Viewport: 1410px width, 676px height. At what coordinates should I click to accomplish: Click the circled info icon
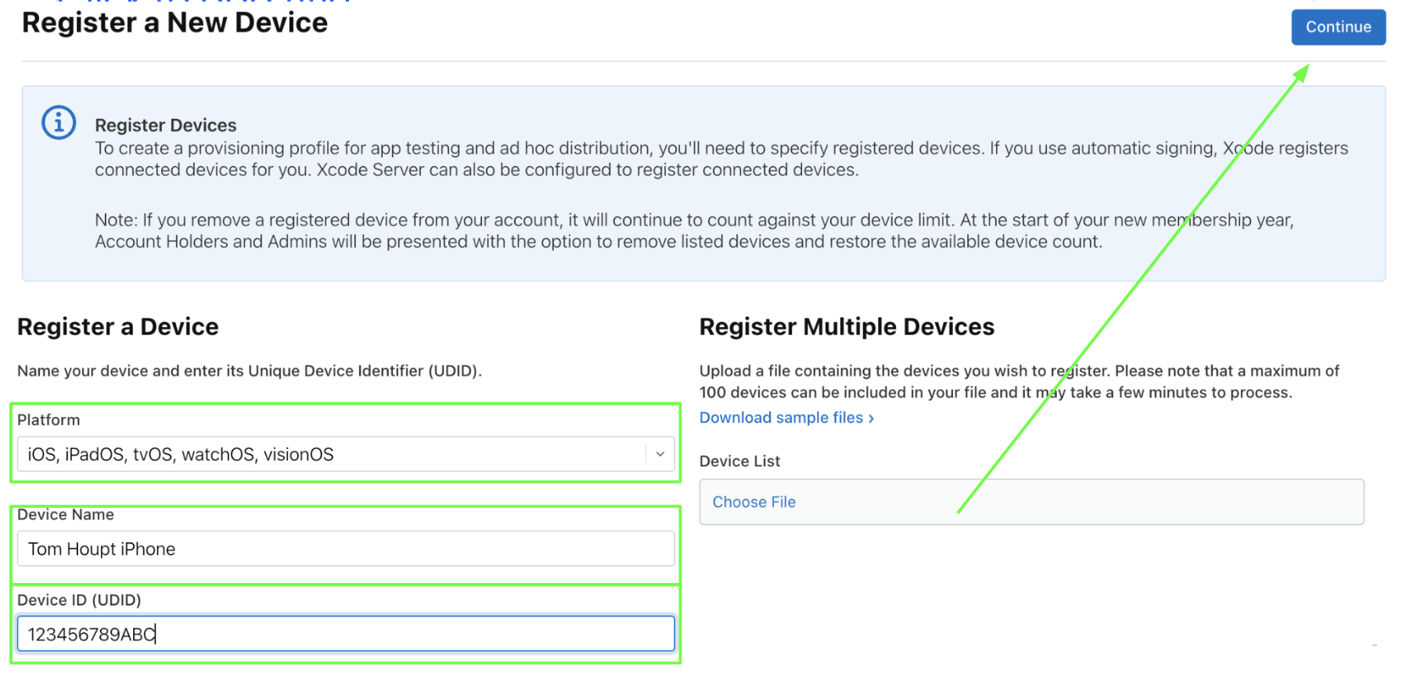click(59, 123)
